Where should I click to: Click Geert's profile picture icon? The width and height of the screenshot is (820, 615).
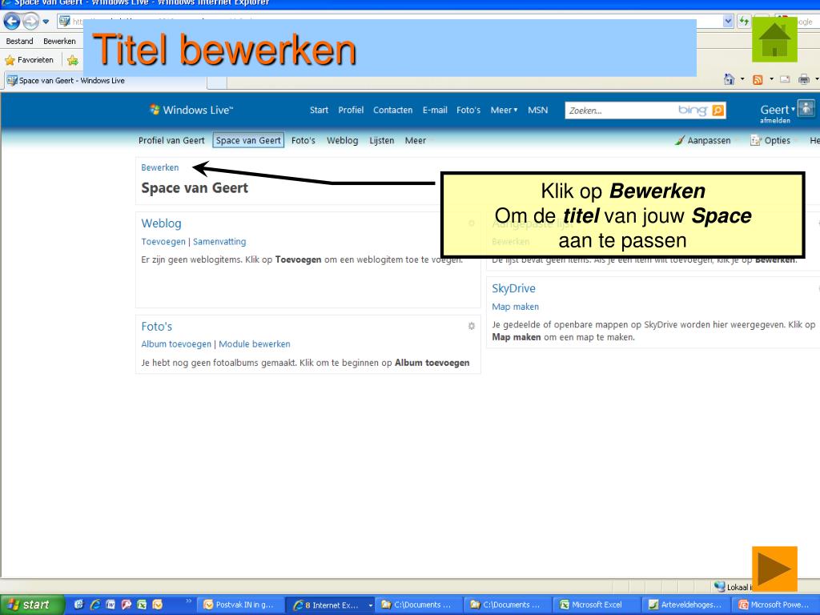coord(806,108)
